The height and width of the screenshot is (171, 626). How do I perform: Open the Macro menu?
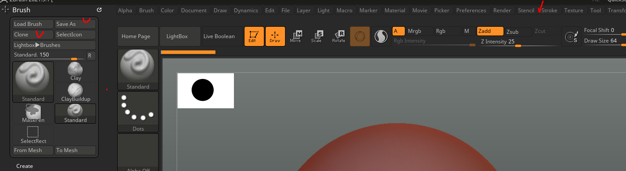pos(344,11)
